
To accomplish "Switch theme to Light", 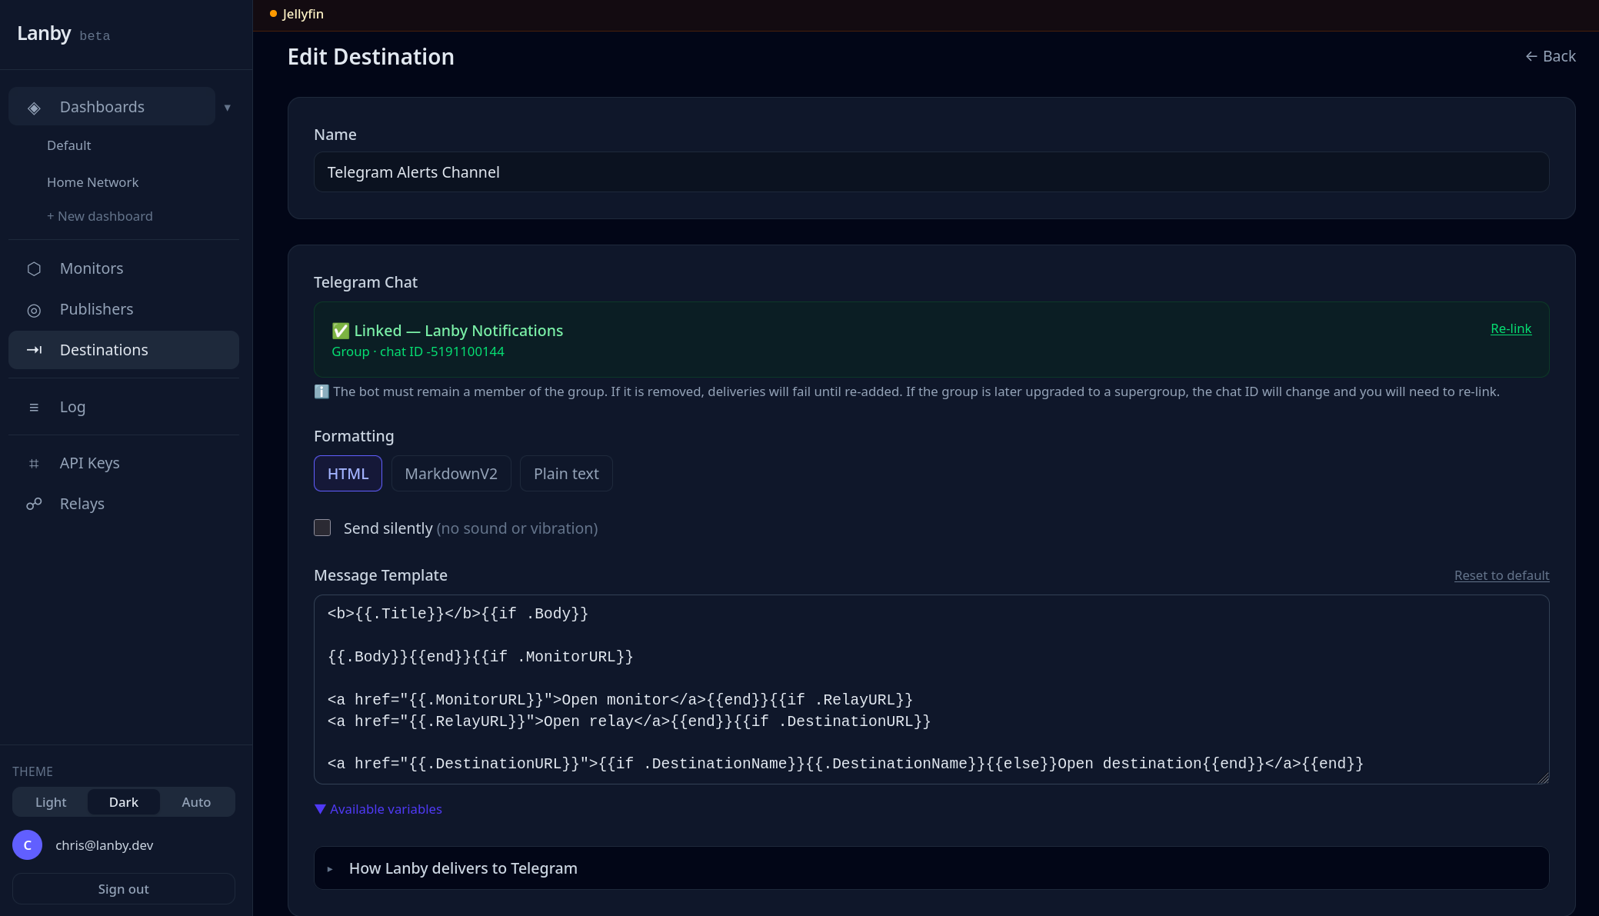I will pos(51,802).
